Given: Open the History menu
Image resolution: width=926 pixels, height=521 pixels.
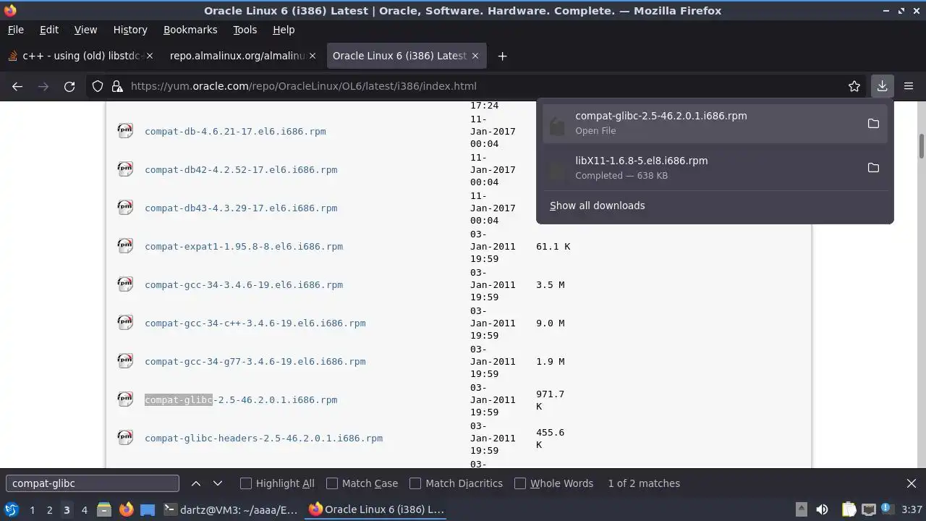Looking at the screenshot, I should 130,30.
